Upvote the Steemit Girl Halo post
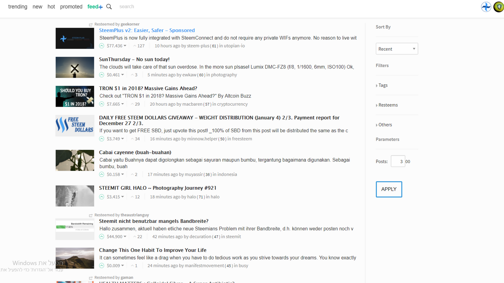 coord(102,197)
